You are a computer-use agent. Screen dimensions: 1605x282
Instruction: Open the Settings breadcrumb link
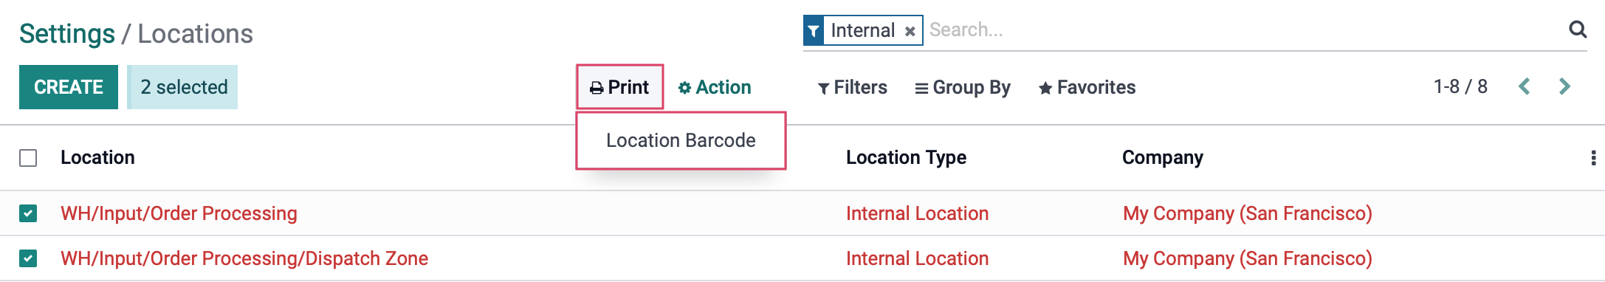[67, 34]
